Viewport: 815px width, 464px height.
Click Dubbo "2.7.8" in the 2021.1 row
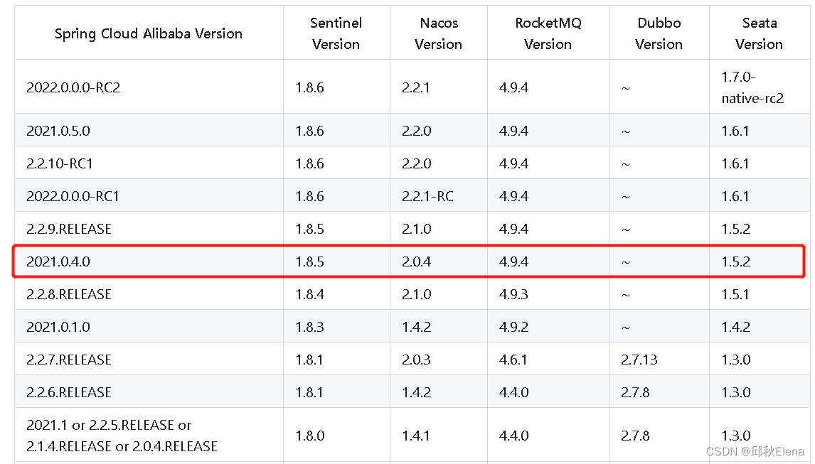[x=635, y=436]
